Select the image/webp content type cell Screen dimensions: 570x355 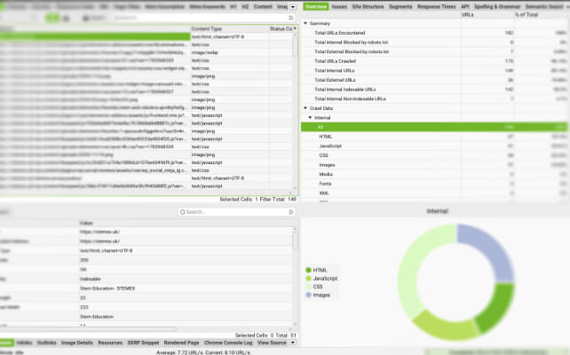(230, 52)
